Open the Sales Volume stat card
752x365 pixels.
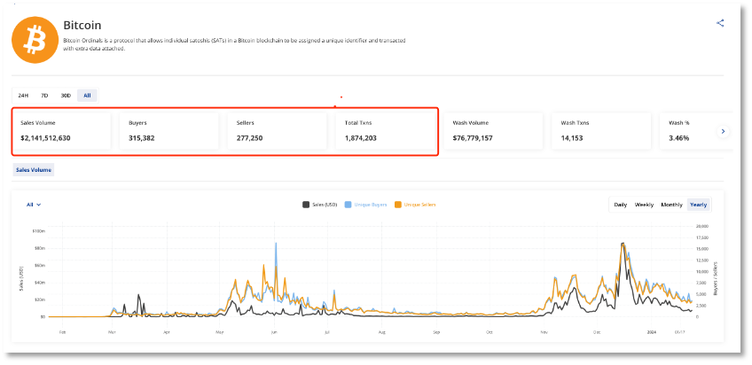point(62,131)
